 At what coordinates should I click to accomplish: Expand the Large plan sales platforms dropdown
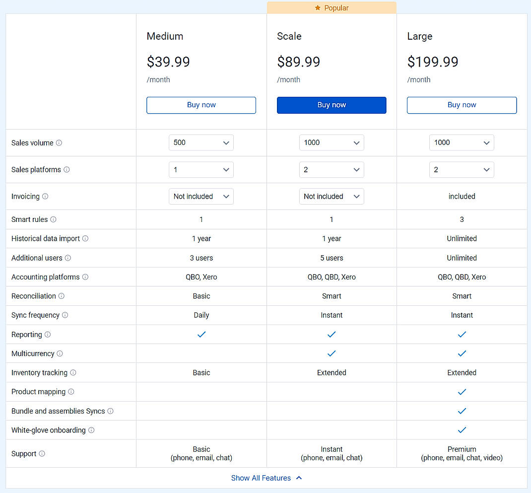click(x=462, y=169)
